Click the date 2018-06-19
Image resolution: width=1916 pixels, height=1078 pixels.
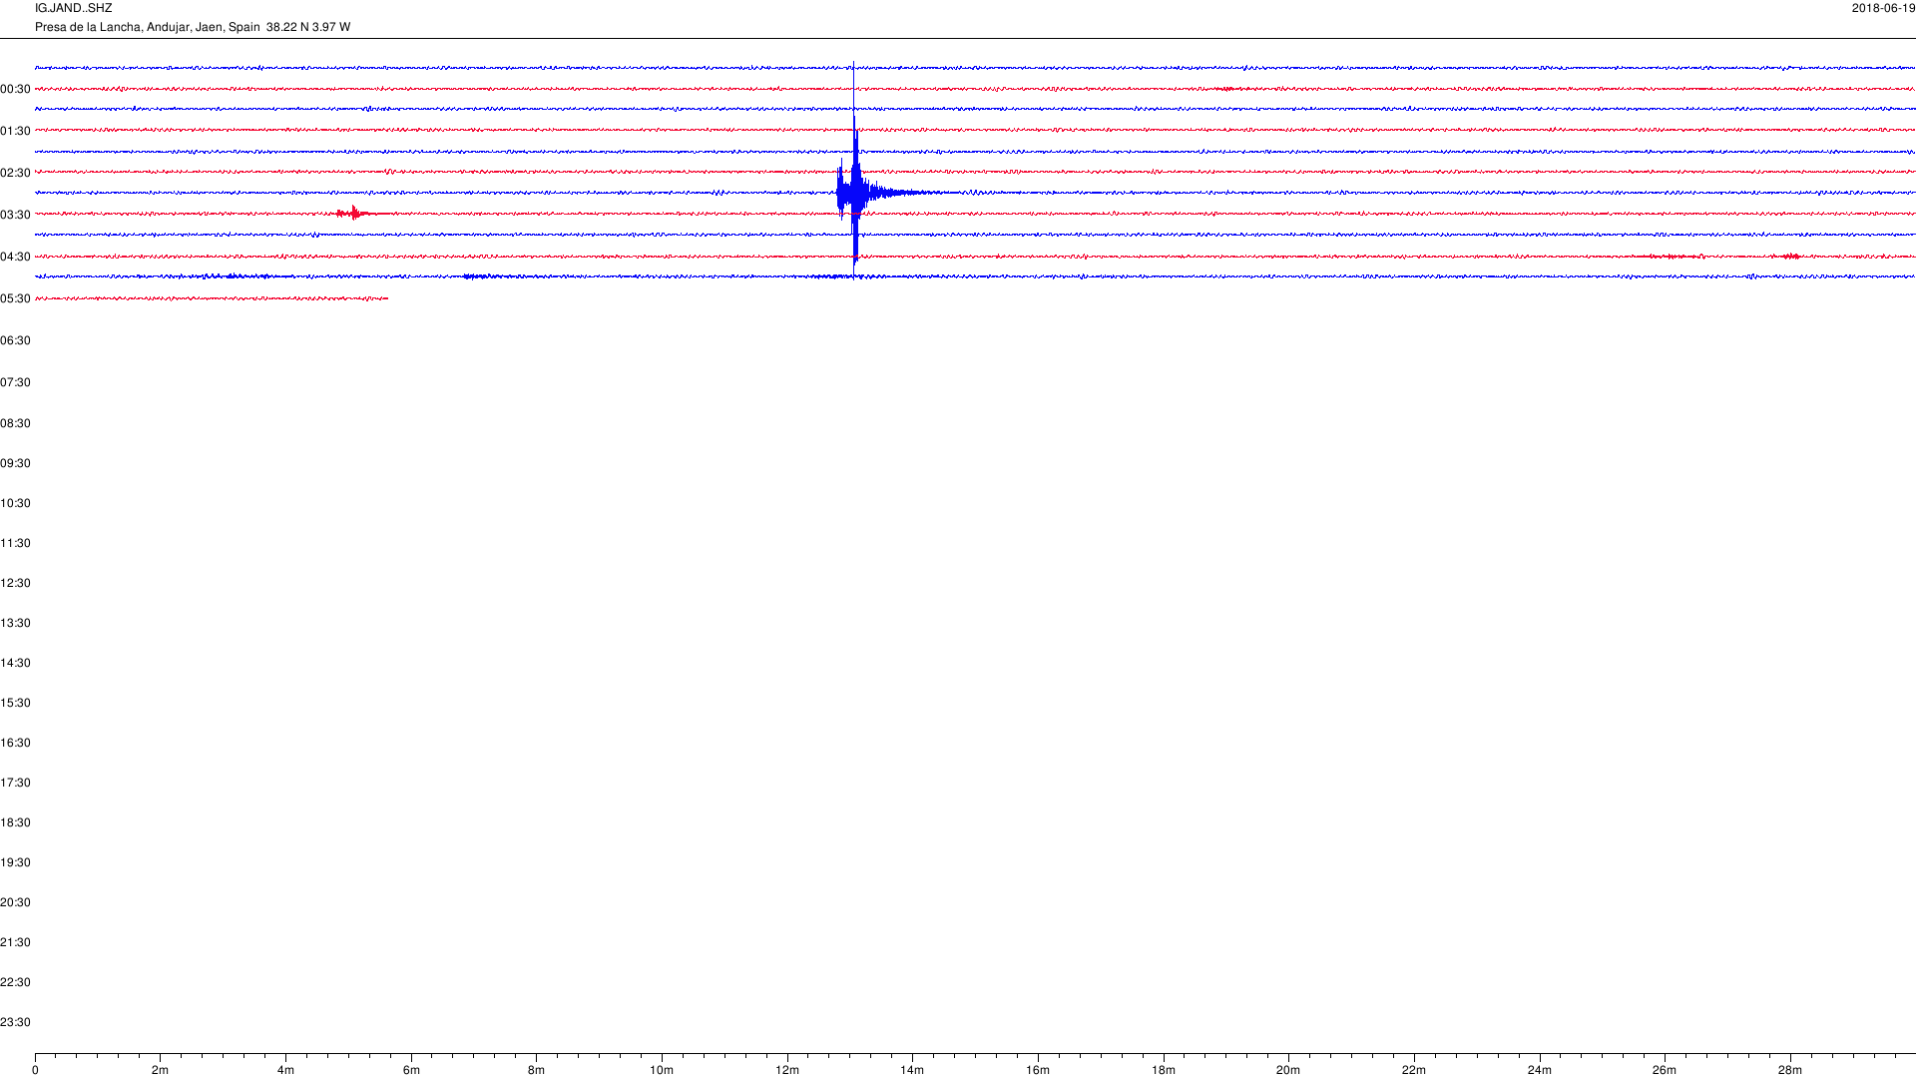(1883, 8)
